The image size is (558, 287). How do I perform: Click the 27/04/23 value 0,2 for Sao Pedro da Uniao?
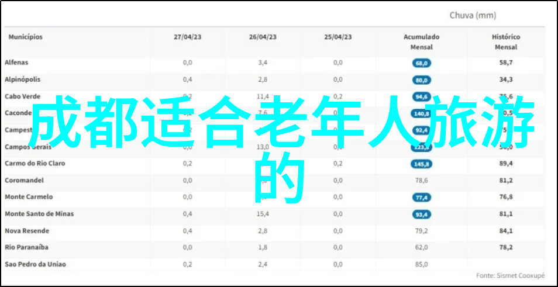(188, 264)
